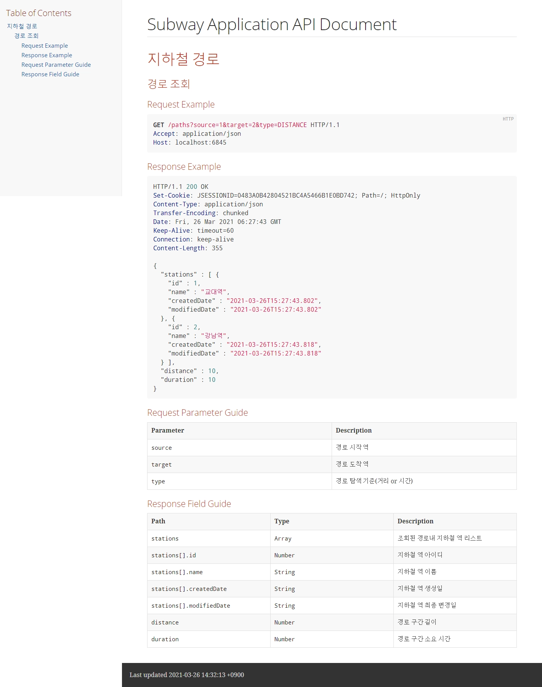Click the Last updated footer text
Screen dimensions: 542x687
coord(187,675)
